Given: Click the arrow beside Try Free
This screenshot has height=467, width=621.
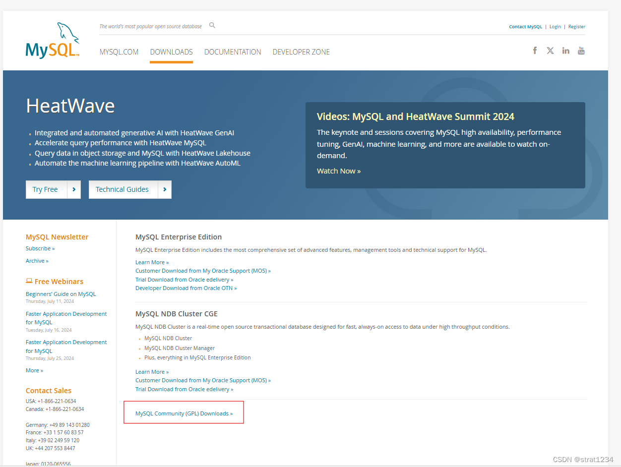Looking at the screenshot, I should pyautogui.click(x=74, y=189).
